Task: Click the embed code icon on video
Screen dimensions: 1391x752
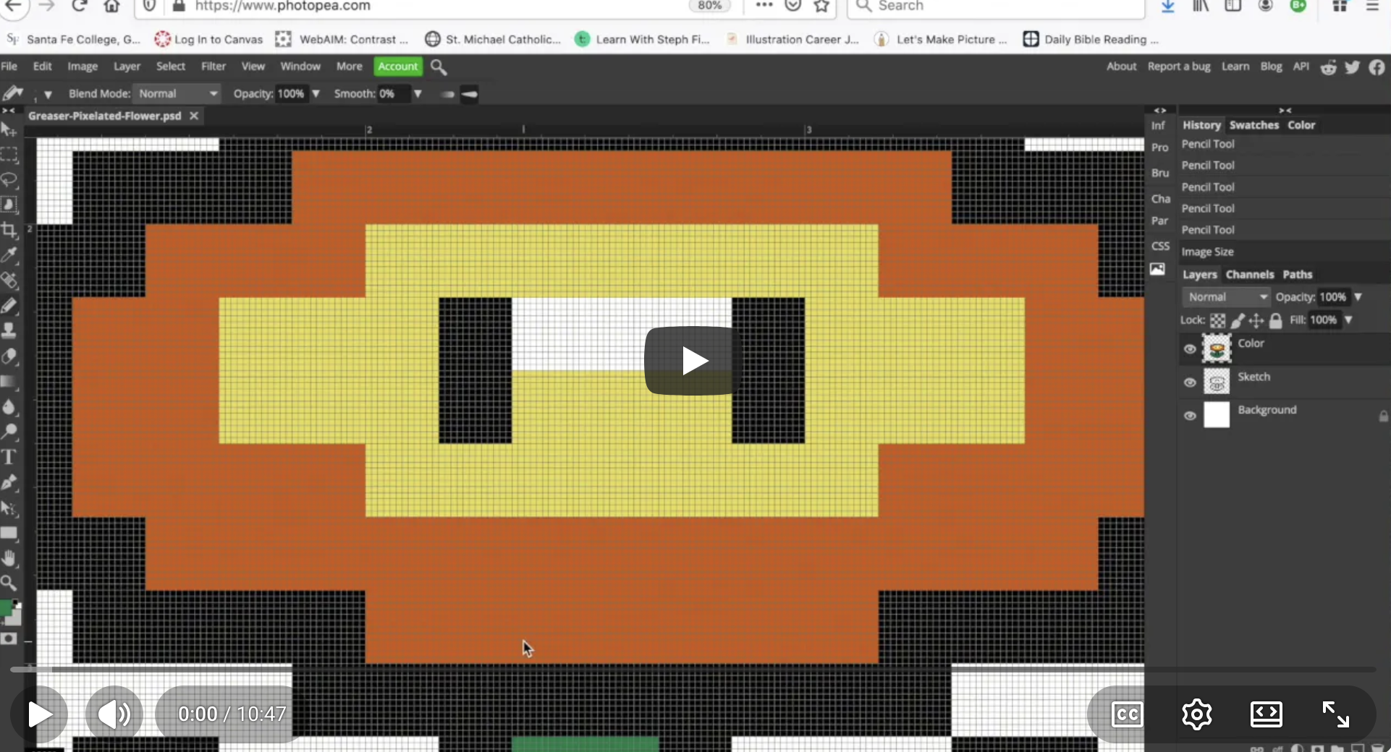Action: 1267,714
